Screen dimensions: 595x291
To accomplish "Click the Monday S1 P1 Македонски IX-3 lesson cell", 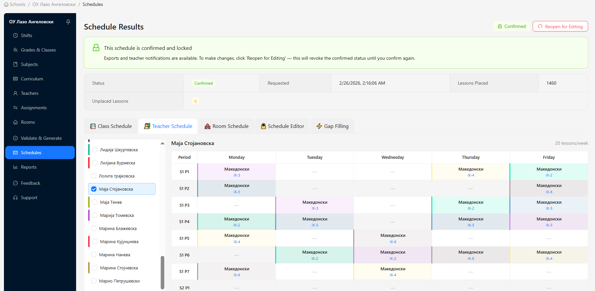I will point(236,172).
